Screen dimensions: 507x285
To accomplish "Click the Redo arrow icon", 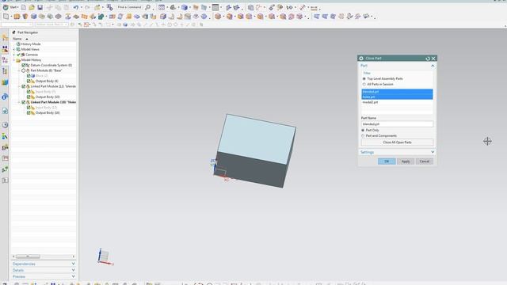I will [x=87, y=7].
